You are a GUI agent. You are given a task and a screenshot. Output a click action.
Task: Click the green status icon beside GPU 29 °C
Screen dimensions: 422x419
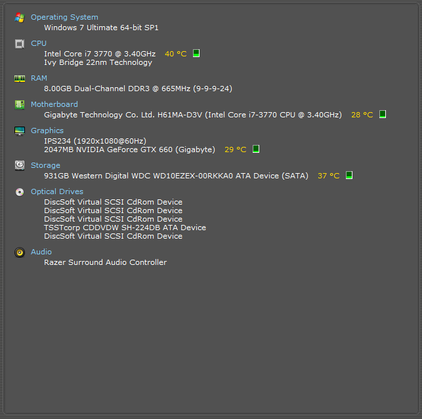click(256, 149)
